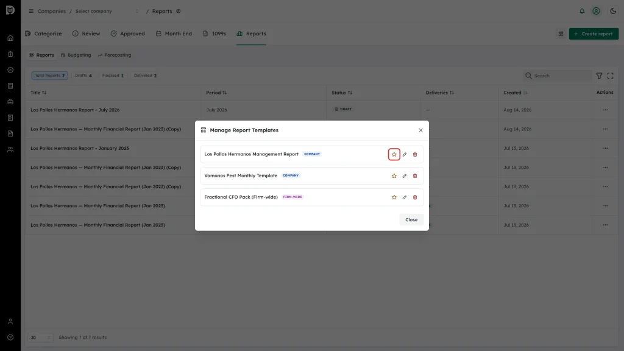
Task: Open the clipboard icon in sidebar
Action: tap(10, 54)
